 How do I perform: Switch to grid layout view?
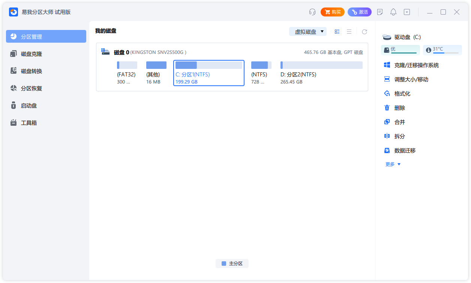click(x=337, y=31)
